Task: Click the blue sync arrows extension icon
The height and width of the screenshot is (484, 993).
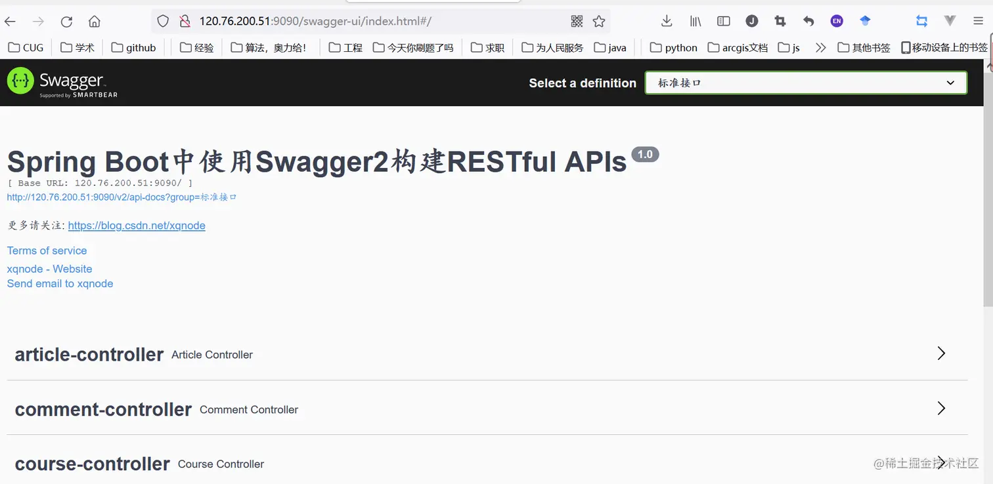Action: point(921,21)
